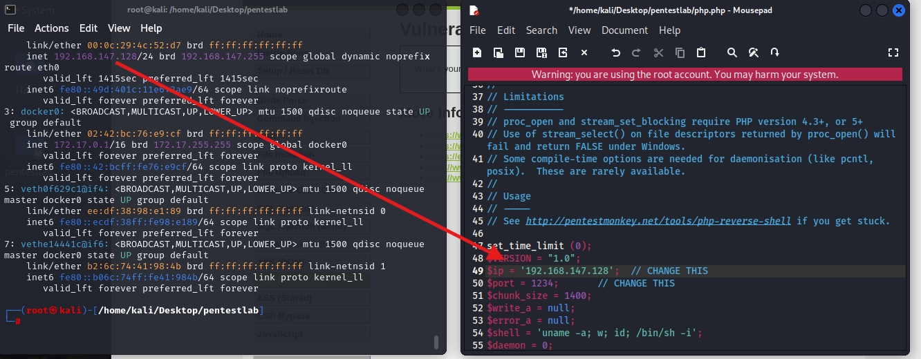Click the pentestmonkey.net php-reverse-shell link
Image resolution: width=921 pixels, height=359 pixels.
(658, 221)
